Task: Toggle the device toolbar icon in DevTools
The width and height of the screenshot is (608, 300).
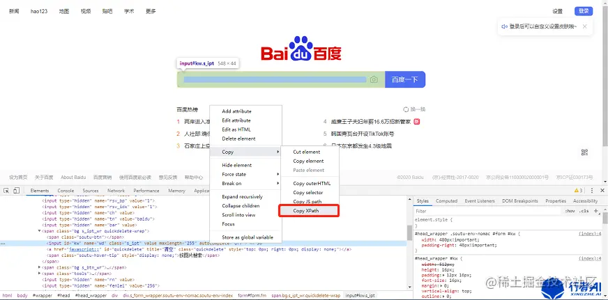Action: coord(16,191)
